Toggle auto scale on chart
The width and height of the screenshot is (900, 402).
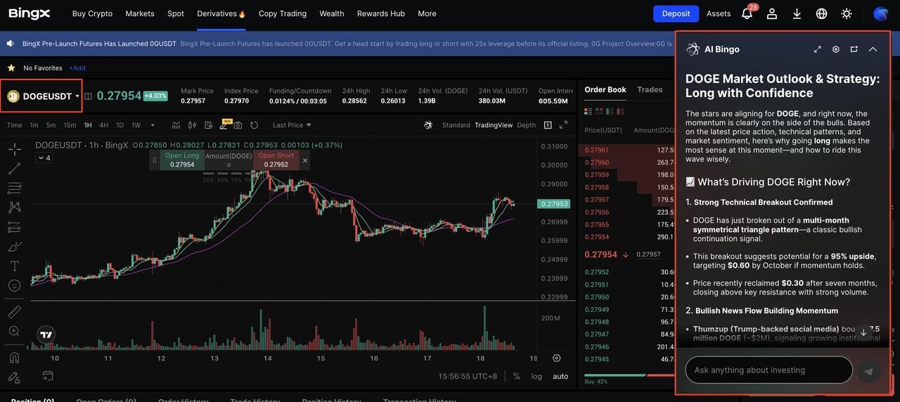point(560,376)
